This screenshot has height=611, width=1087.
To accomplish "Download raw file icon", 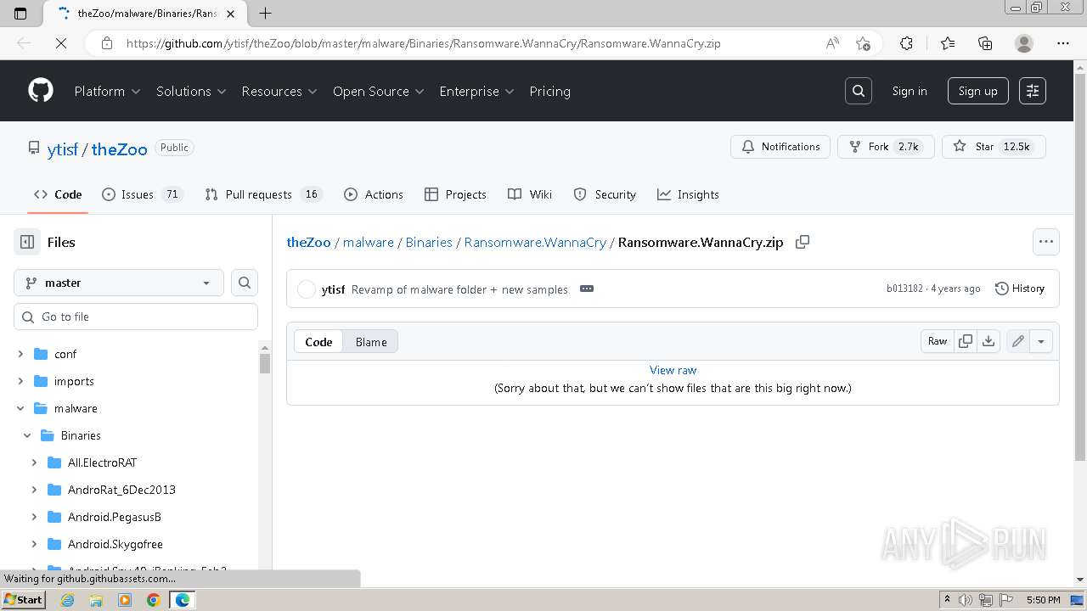I will (988, 341).
